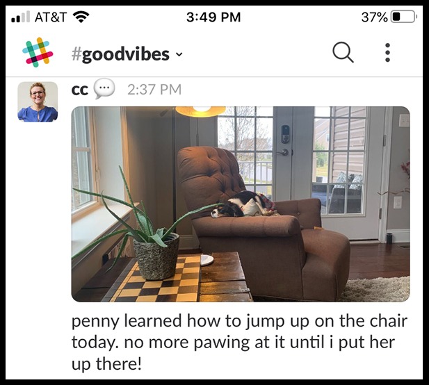This screenshot has width=429, height=385.
Task: Open search with the magnifying glass
Action: 343,52
